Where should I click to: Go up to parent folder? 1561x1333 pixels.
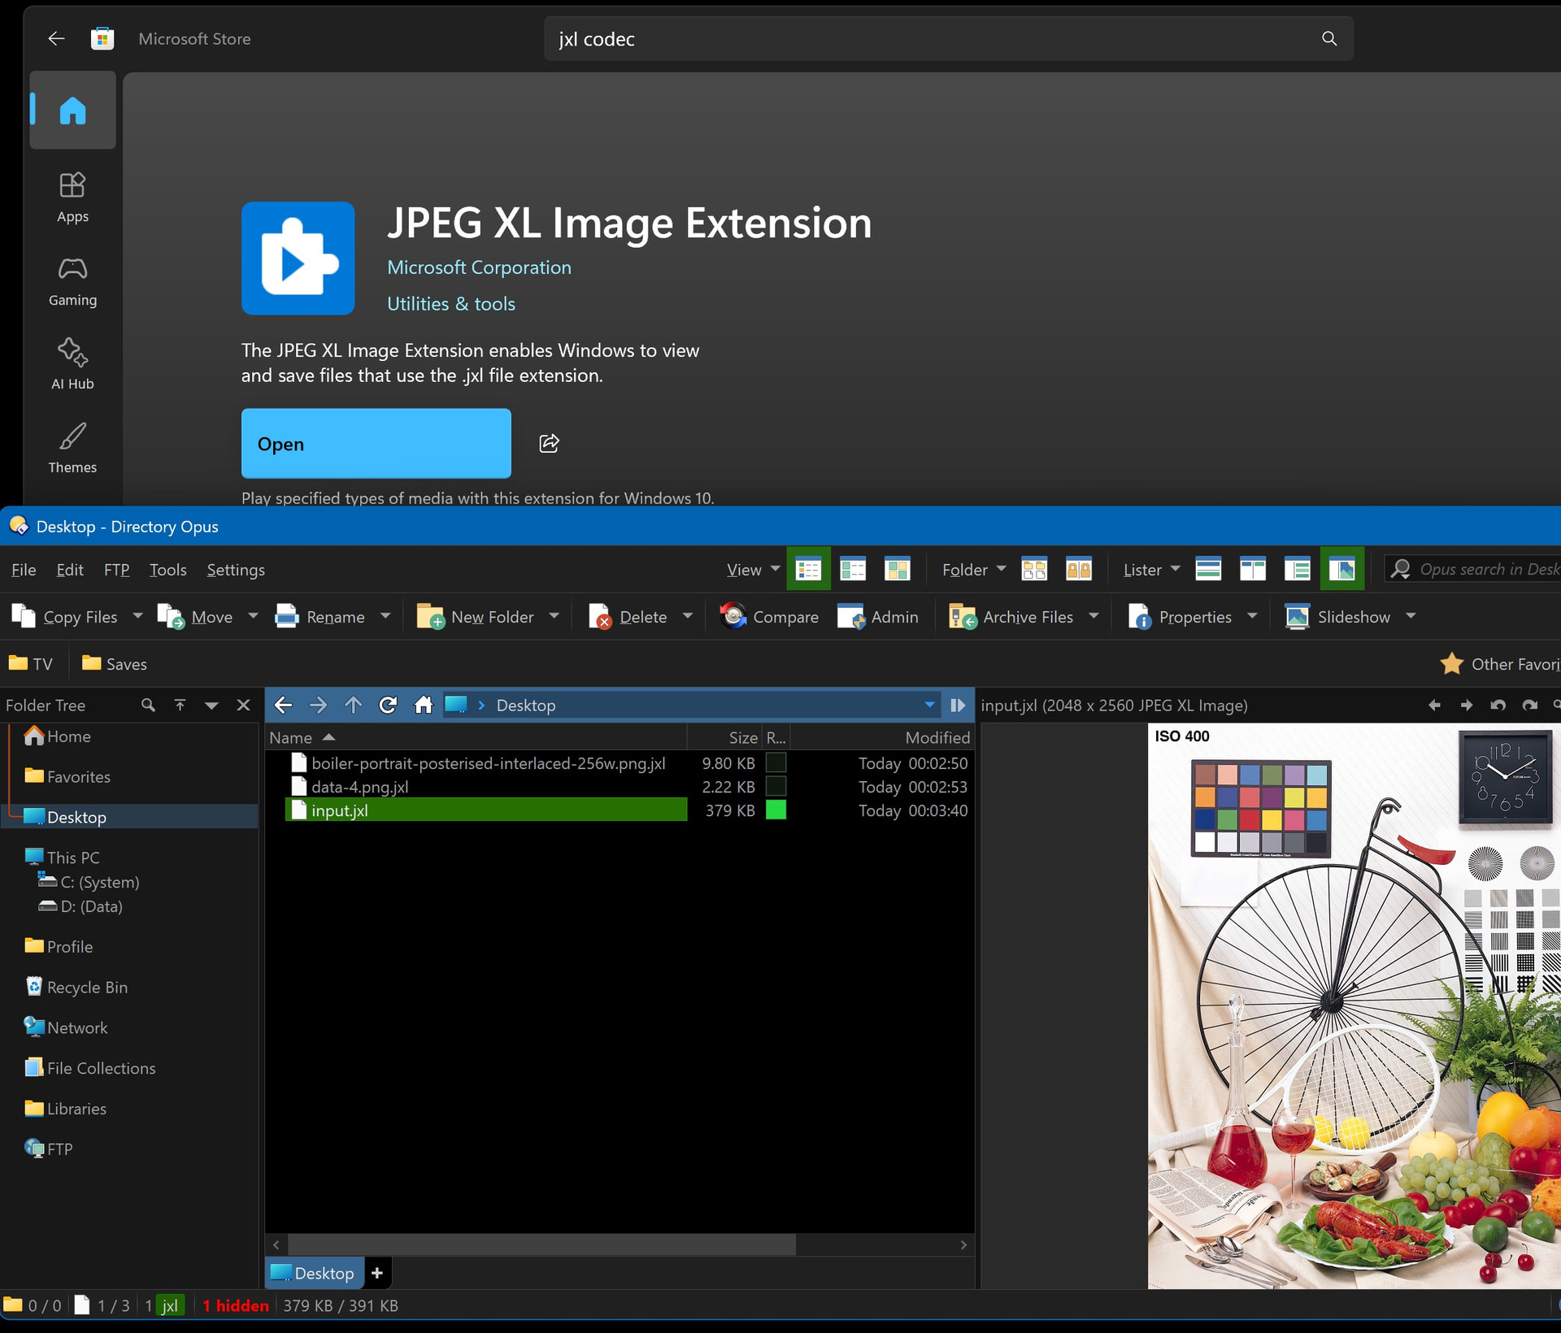click(353, 705)
